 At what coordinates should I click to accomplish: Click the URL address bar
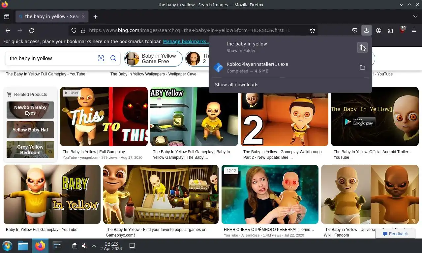[x=194, y=30]
